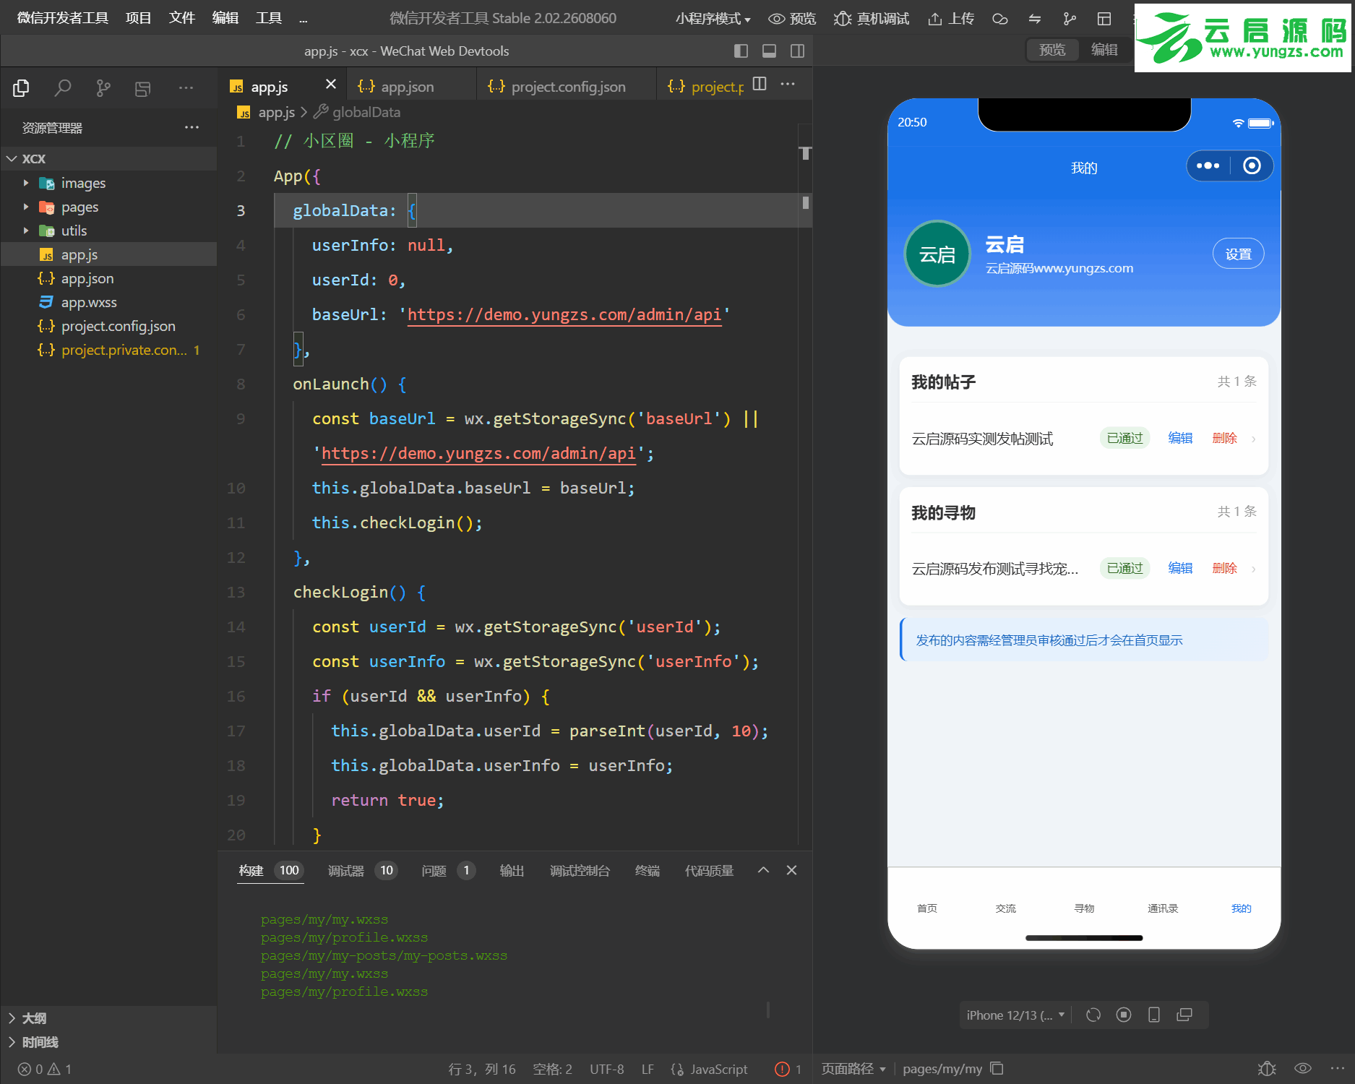The image size is (1355, 1084).
Task: Open the Search view icon
Action: pos(63,88)
